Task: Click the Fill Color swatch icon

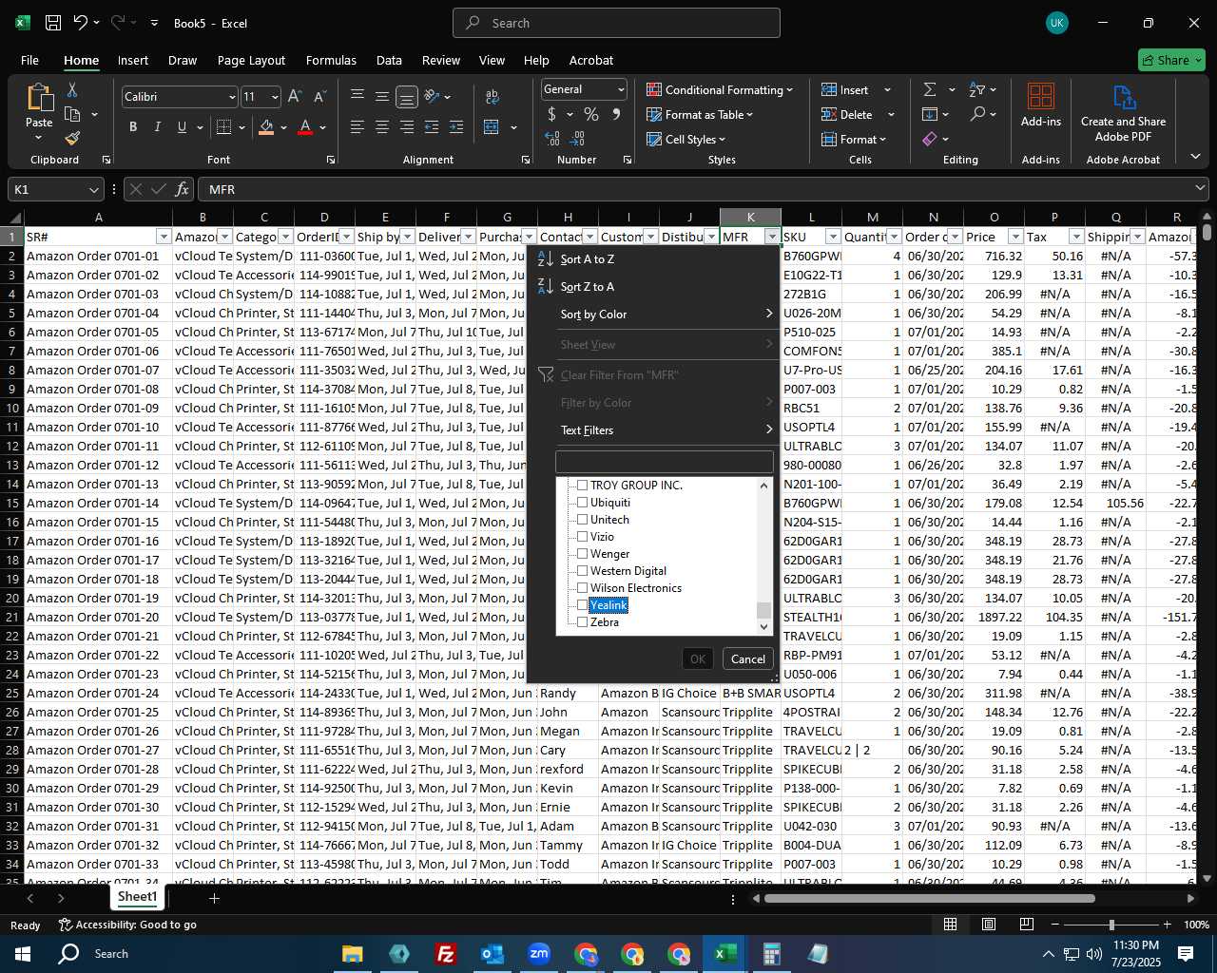Action: coord(266,126)
